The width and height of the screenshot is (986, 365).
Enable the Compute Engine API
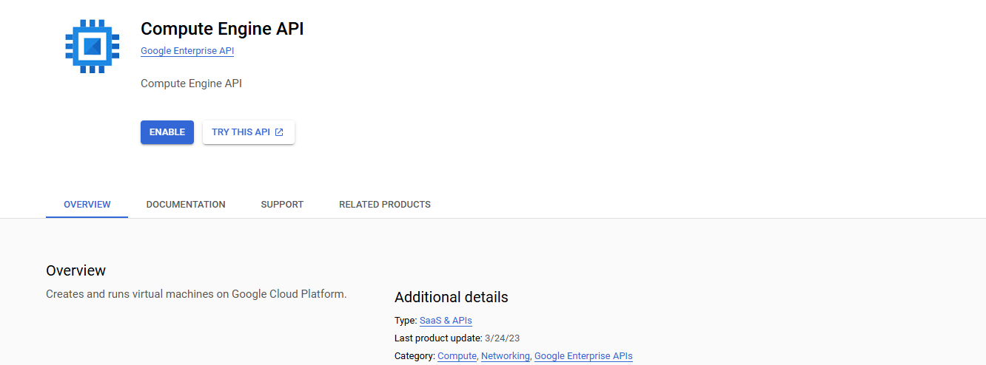pos(167,132)
